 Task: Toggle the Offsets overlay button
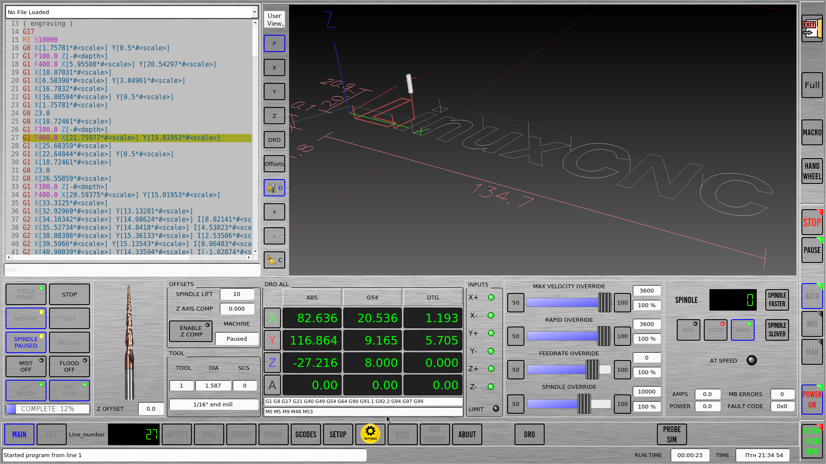[274, 164]
